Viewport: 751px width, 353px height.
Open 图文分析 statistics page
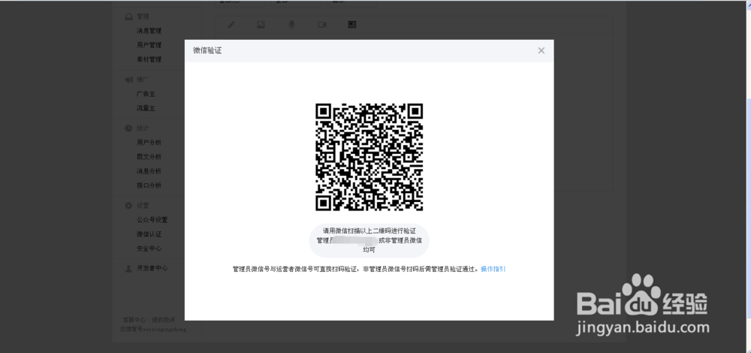(149, 157)
